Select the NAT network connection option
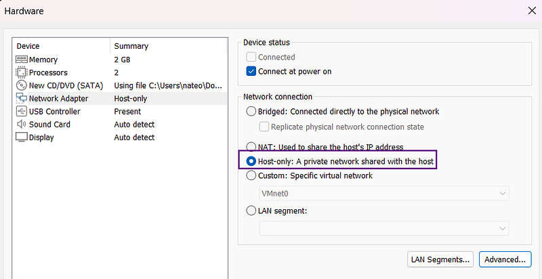Image resolution: width=542 pixels, height=279 pixels. pyautogui.click(x=251, y=147)
